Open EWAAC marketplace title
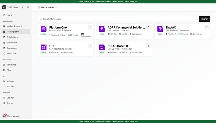The width and height of the screenshot is (216, 123). point(171,28)
